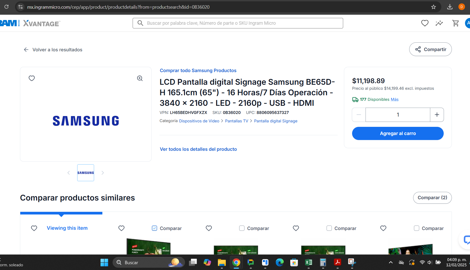Increase quantity with the plus button
Image resolution: width=470 pixels, height=270 pixels.
(x=437, y=115)
